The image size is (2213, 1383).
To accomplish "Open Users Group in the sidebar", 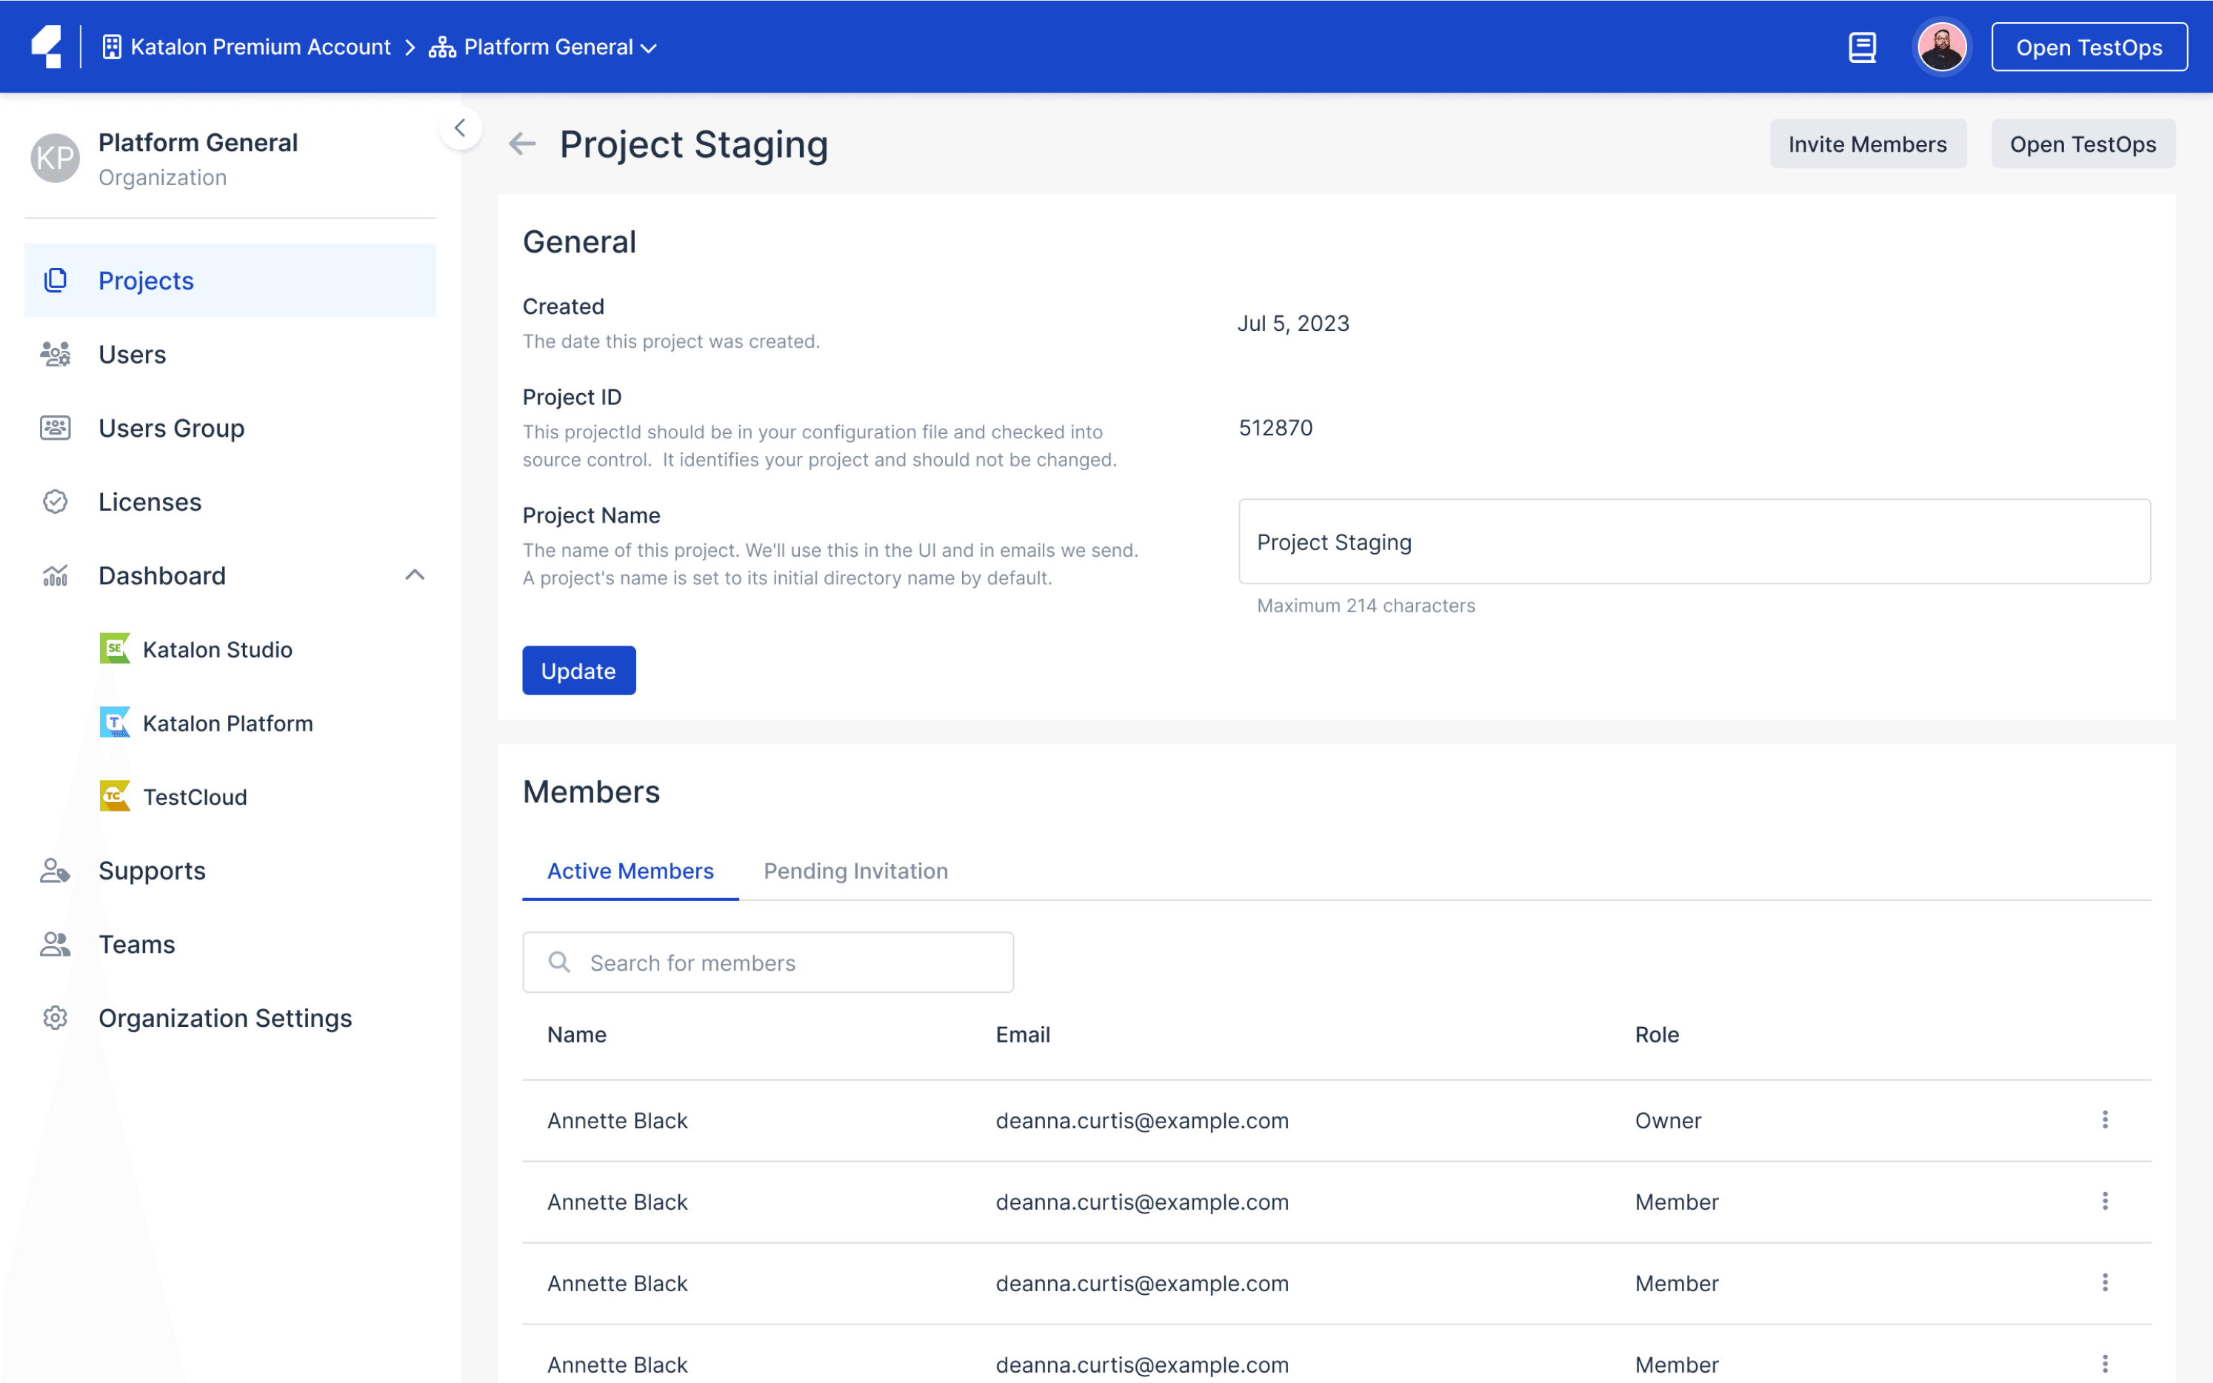I will (230, 427).
